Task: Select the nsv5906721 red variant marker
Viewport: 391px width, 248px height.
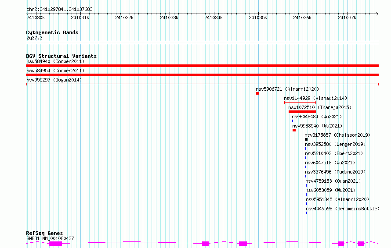Action: point(257,93)
